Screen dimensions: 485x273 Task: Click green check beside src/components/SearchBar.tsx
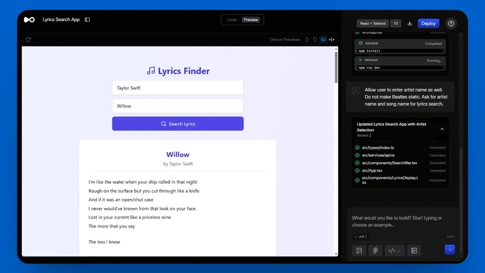[357, 163]
